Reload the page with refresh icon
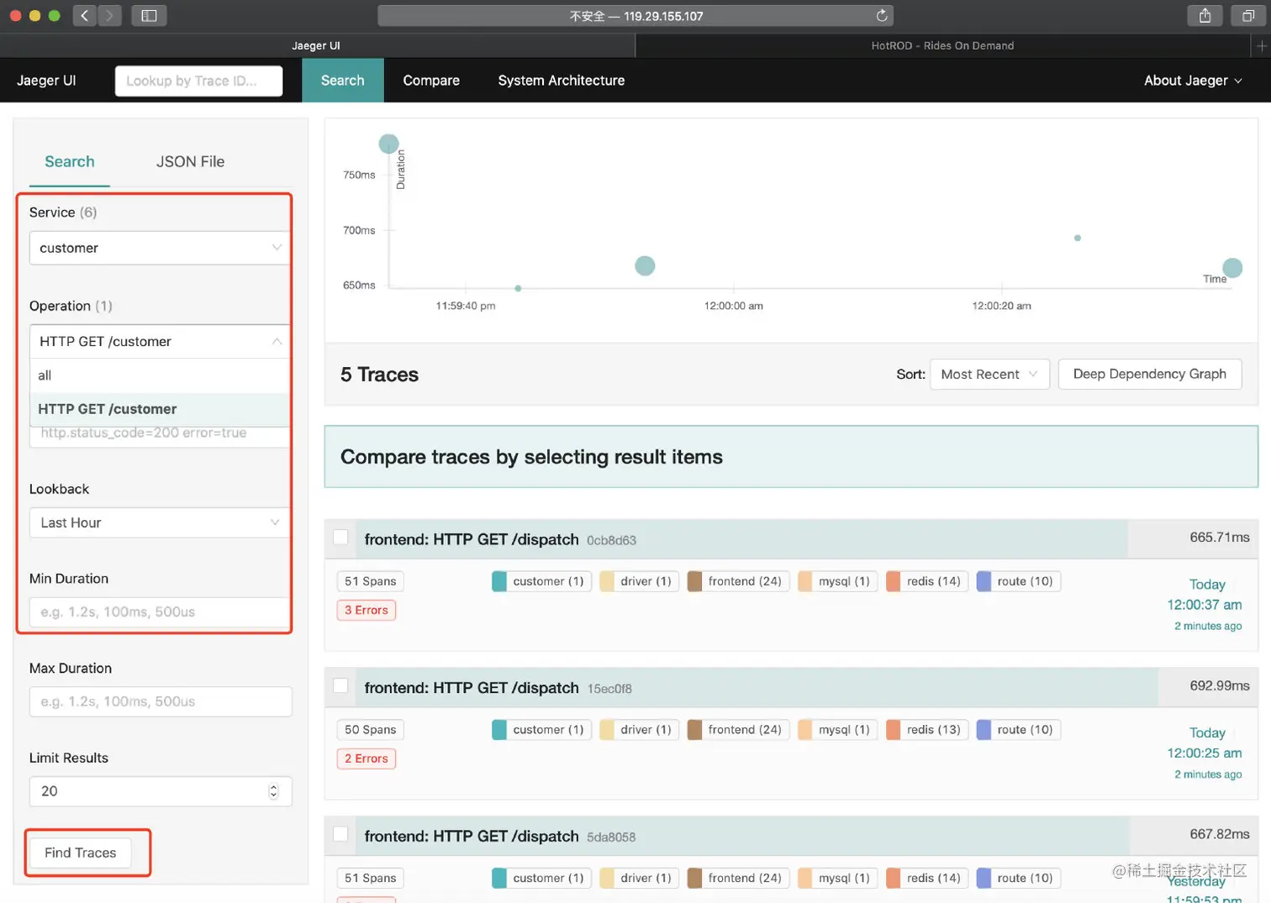Image resolution: width=1271 pixels, height=903 pixels. click(881, 15)
